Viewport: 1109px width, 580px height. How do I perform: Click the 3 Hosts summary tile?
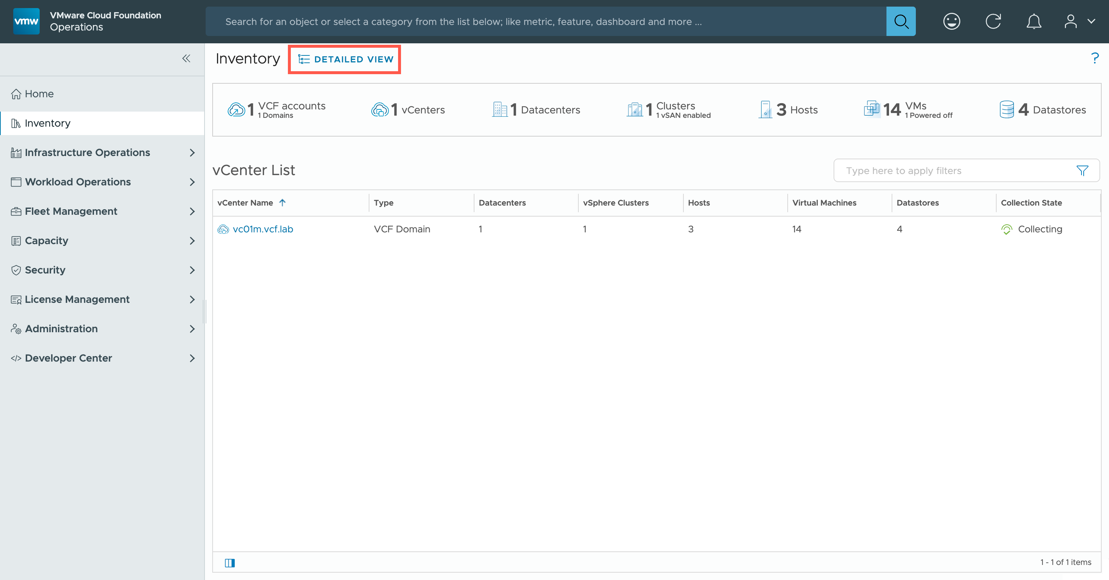(x=788, y=110)
